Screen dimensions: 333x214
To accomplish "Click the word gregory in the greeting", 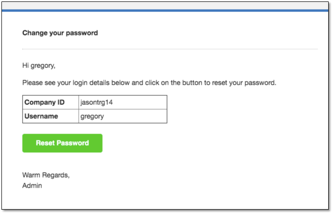I will (x=42, y=66).
